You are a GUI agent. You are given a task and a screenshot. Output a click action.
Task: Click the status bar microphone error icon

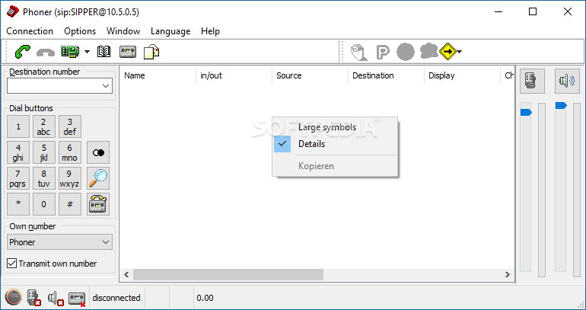point(33,298)
